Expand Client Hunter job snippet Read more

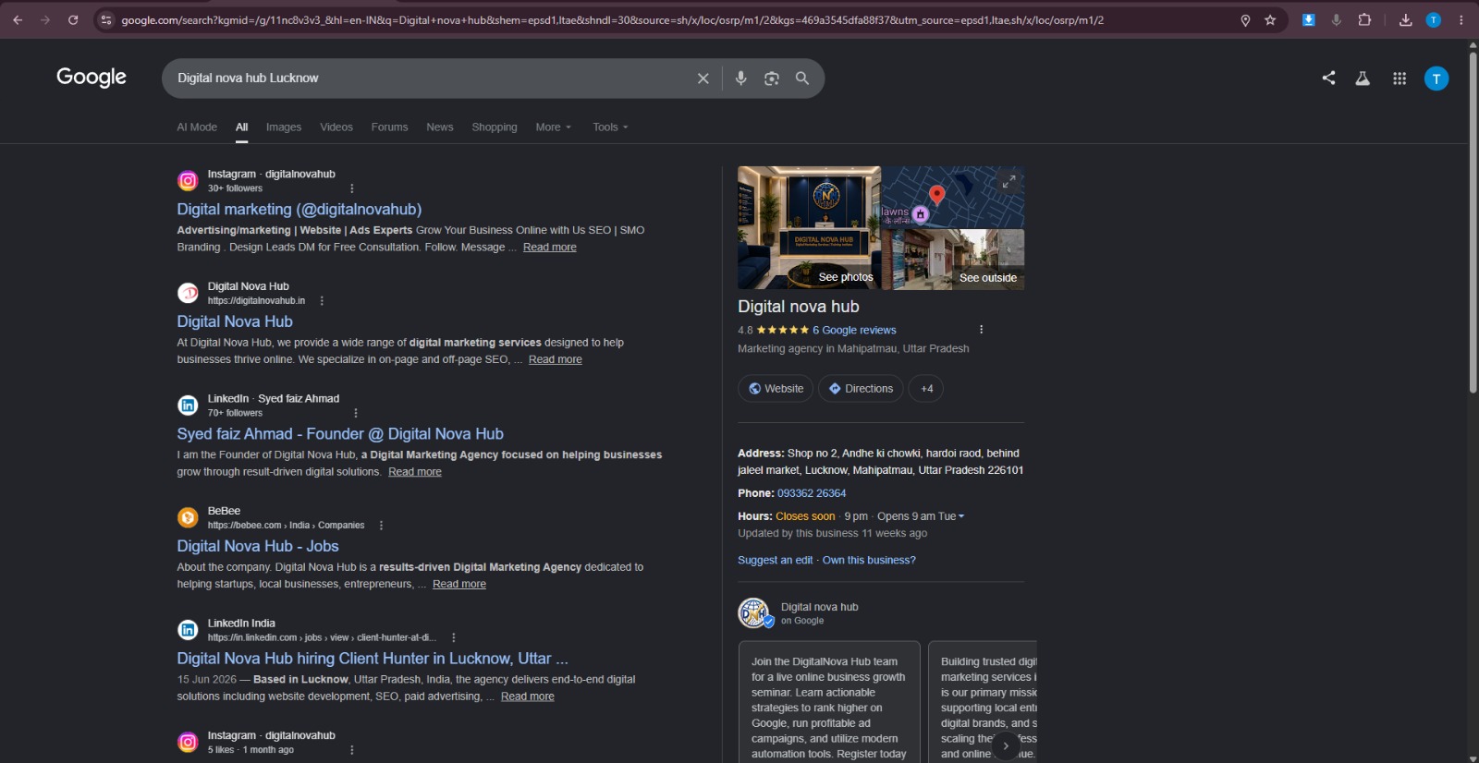tap(528, 696)
